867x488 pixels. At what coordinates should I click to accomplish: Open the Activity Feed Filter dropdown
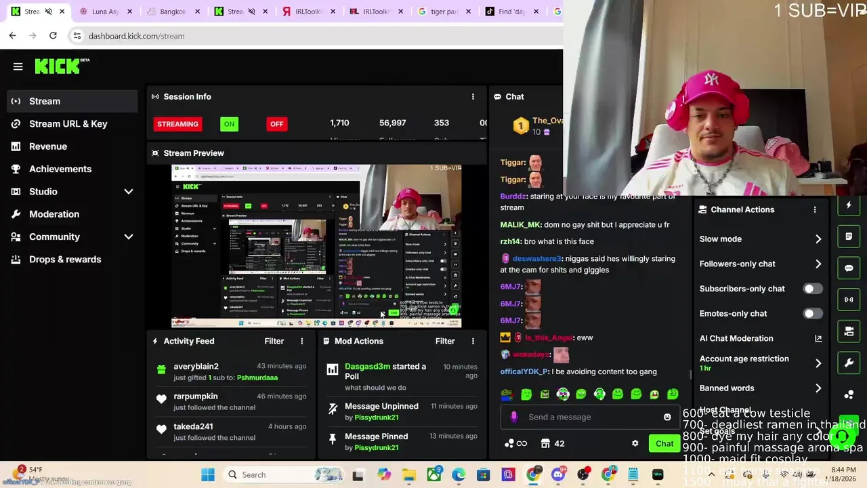pos(274,341)
